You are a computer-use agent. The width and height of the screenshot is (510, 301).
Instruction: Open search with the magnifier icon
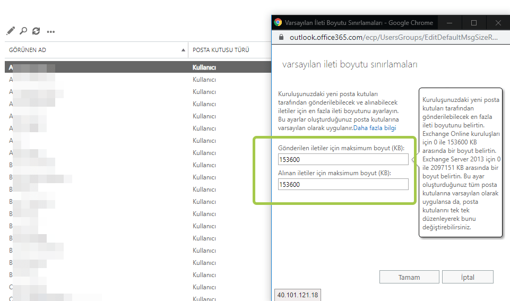point(23,31)
